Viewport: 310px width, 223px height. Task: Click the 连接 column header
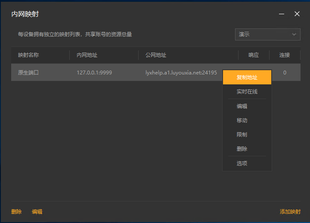[x=285, y=55]
